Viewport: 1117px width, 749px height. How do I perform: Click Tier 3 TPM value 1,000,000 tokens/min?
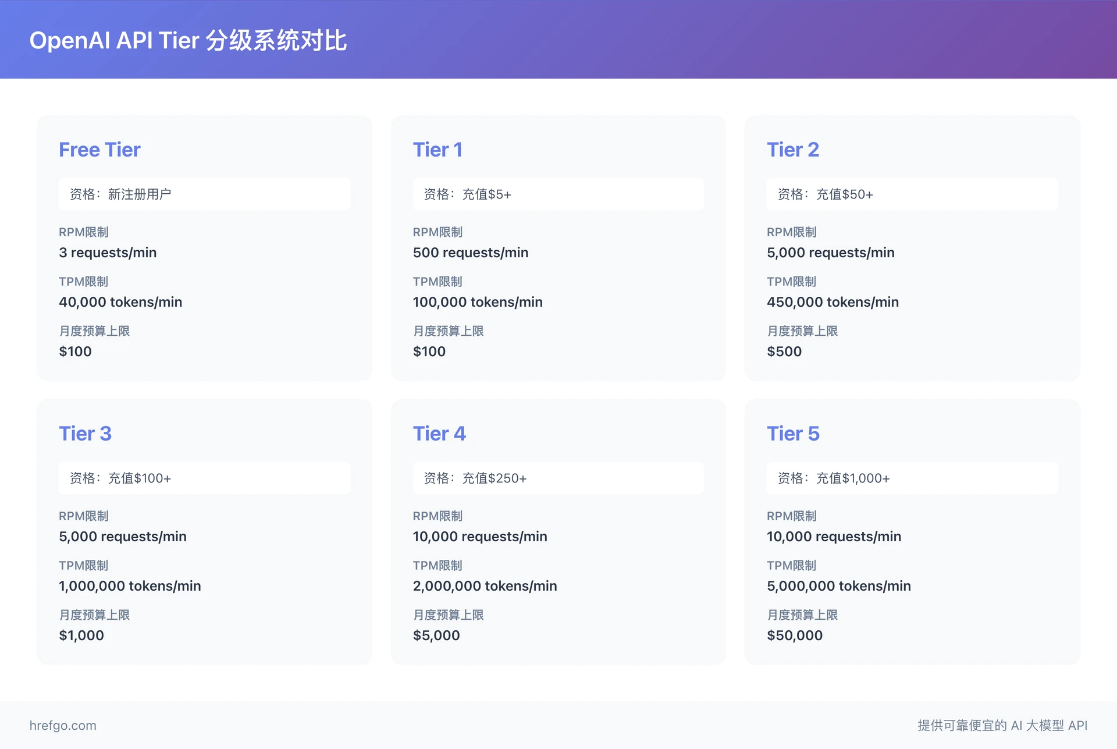(130, 585)
